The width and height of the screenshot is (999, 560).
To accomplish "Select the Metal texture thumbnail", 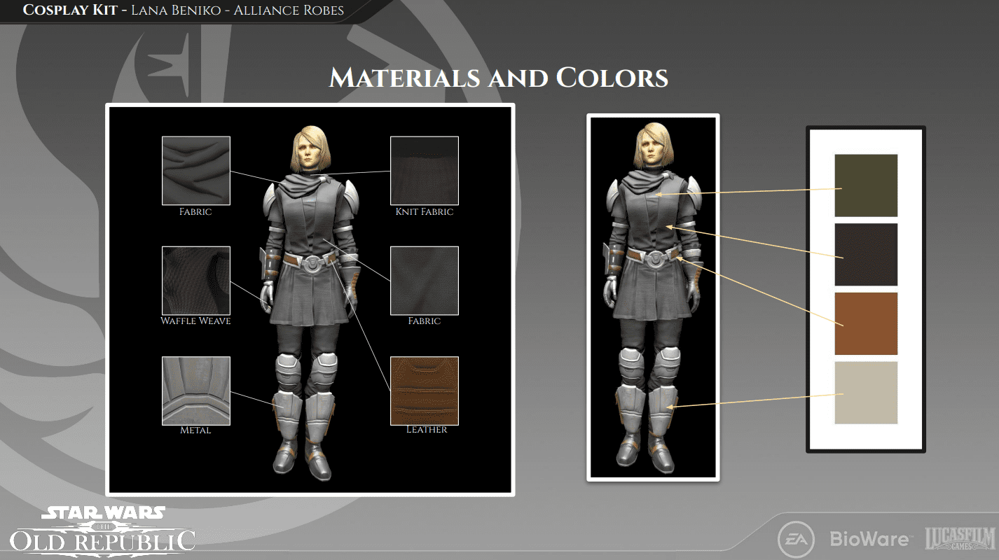I will coord(196,391).
